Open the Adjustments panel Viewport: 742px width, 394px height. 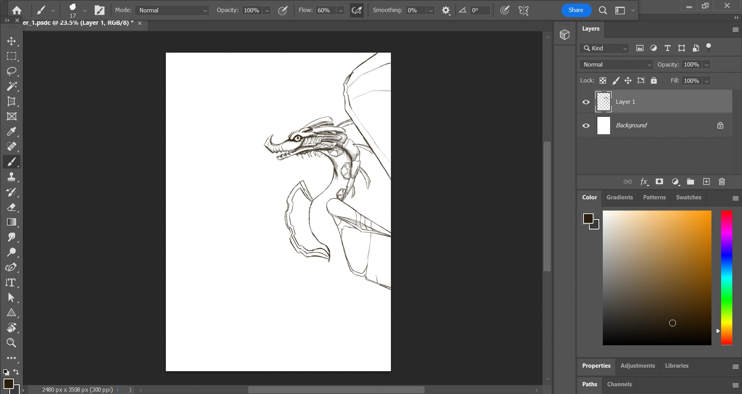(638, 366)
